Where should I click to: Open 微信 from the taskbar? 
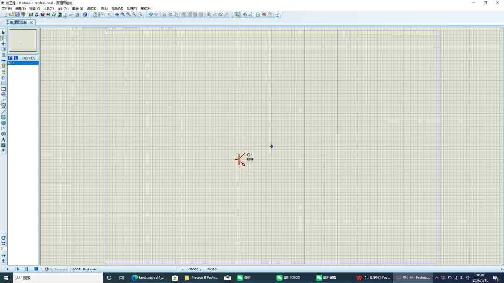pyautogui.click(x=244, y=277)
